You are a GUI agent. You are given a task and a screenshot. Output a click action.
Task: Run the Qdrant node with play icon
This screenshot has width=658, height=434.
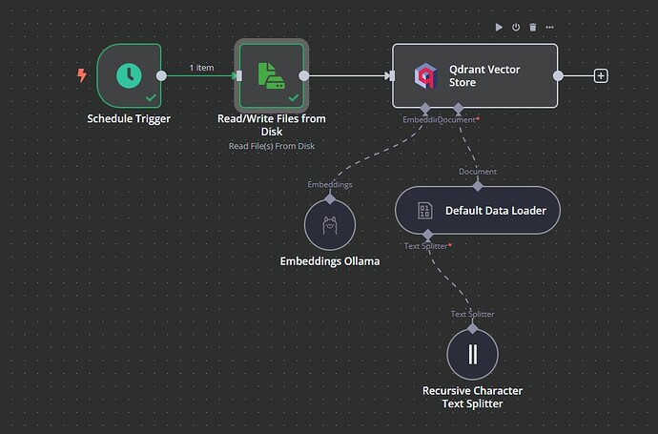[x=499, y=28]
